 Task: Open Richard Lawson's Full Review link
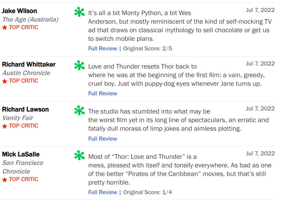[103, 139]
